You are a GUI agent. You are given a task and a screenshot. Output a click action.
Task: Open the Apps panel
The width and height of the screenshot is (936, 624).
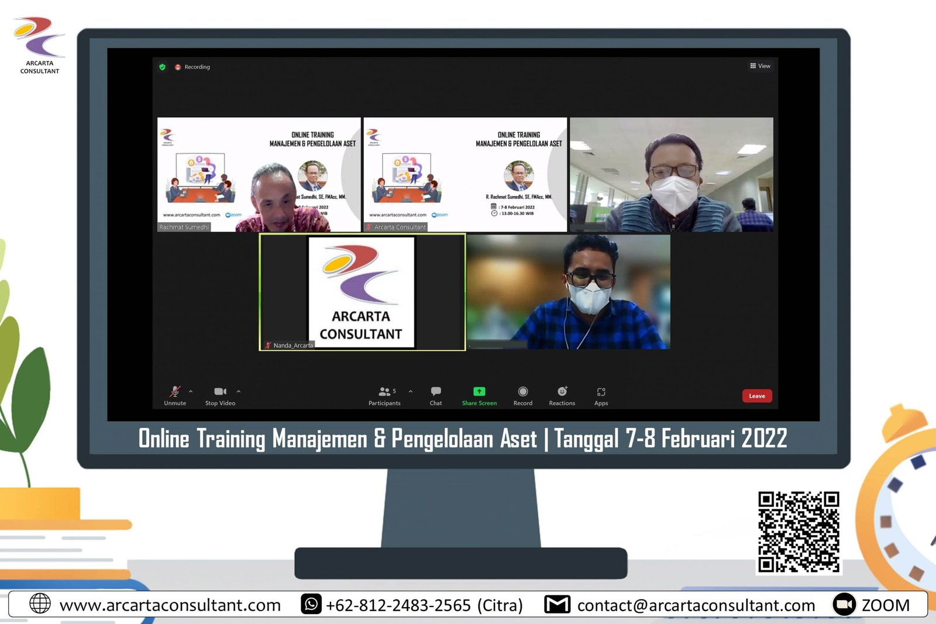[601, 395]
